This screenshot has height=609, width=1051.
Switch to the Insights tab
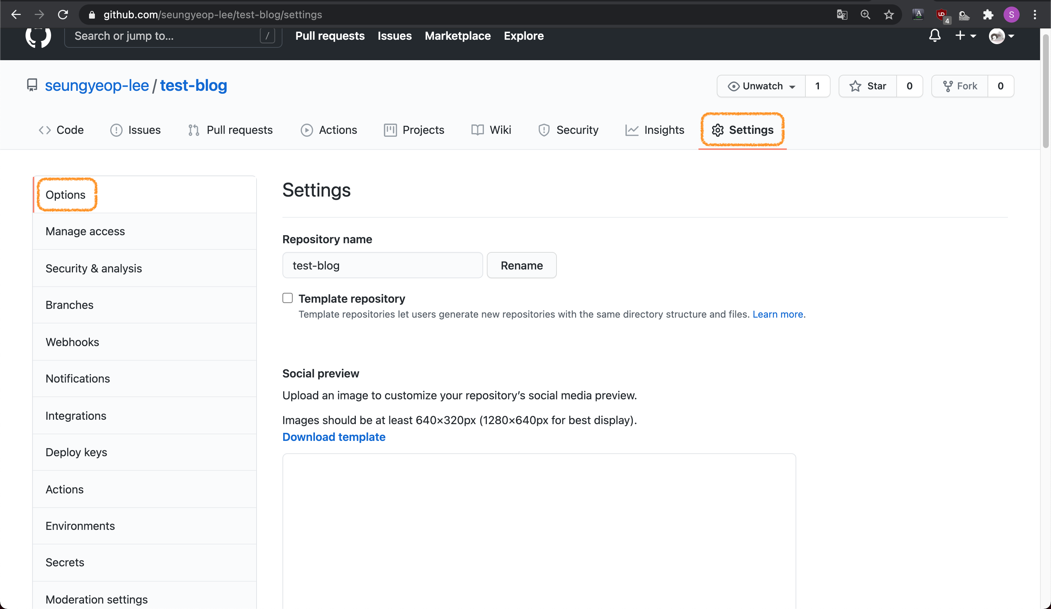[655, 130]
